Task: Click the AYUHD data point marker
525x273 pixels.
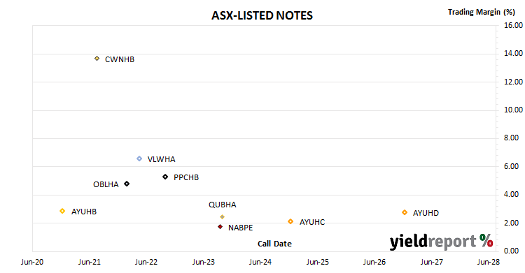Action: (405, 212)
